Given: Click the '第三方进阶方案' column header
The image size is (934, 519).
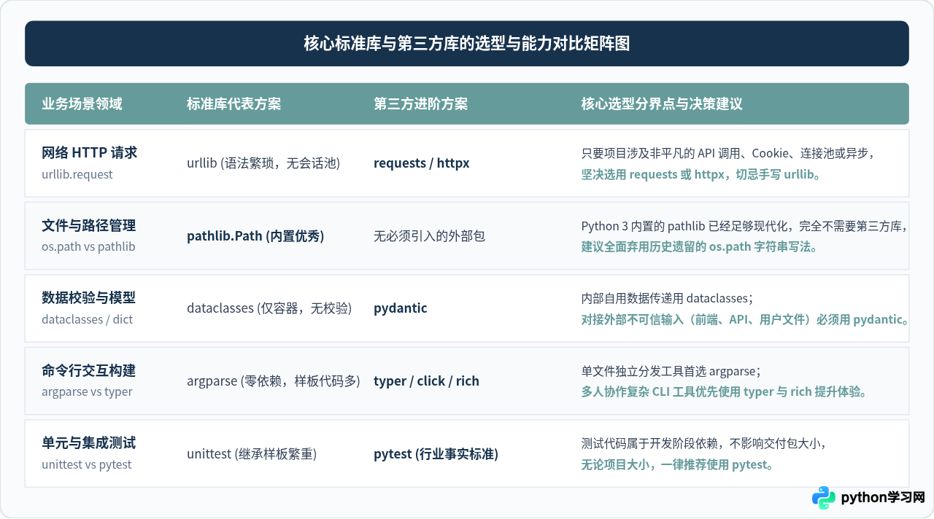Looking at the screenshot, I should (x=420, y=104).
